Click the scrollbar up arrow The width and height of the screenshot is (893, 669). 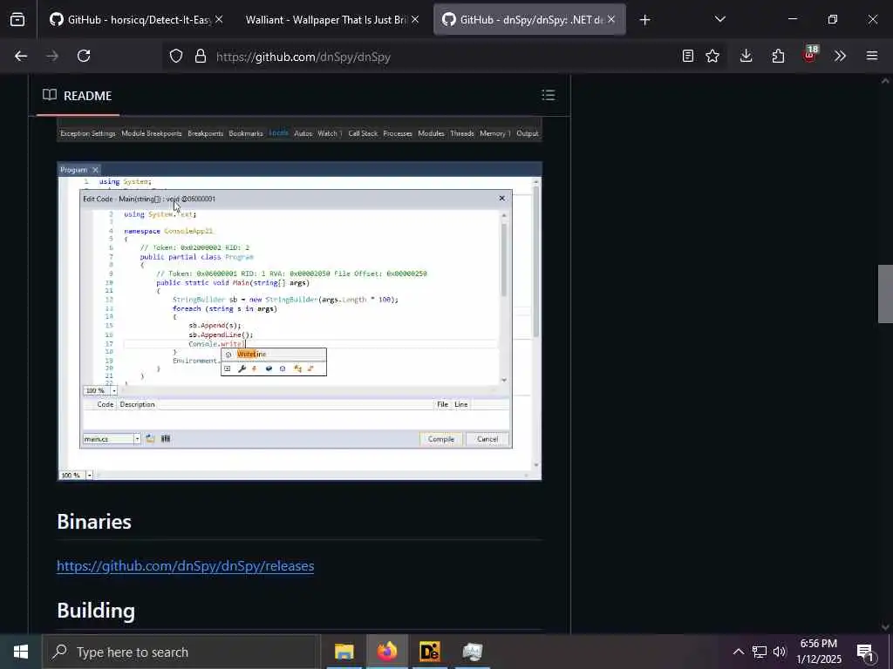885,81
